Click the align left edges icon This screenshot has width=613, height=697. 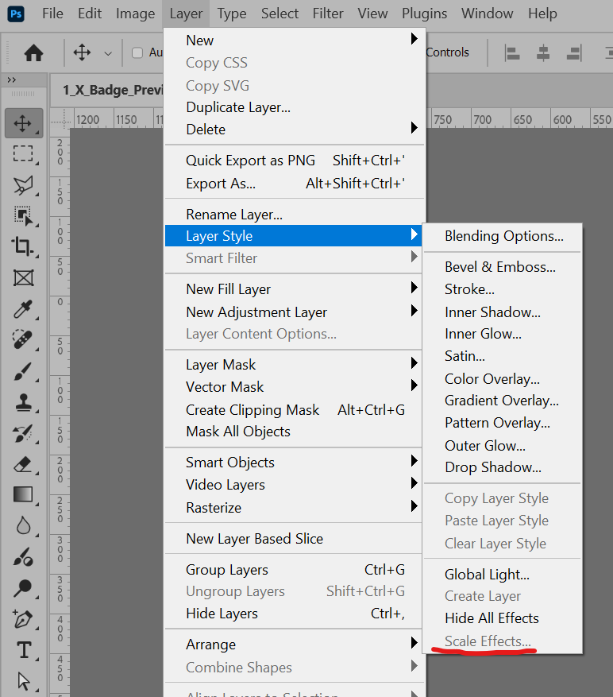tap(513, 53)
